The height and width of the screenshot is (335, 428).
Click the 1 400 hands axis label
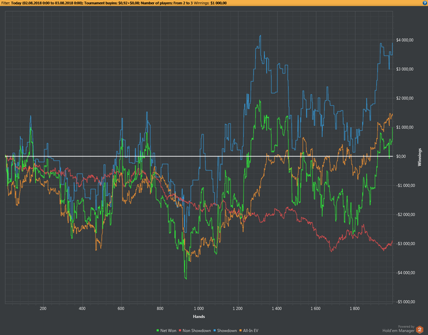(x=277, y=309)
